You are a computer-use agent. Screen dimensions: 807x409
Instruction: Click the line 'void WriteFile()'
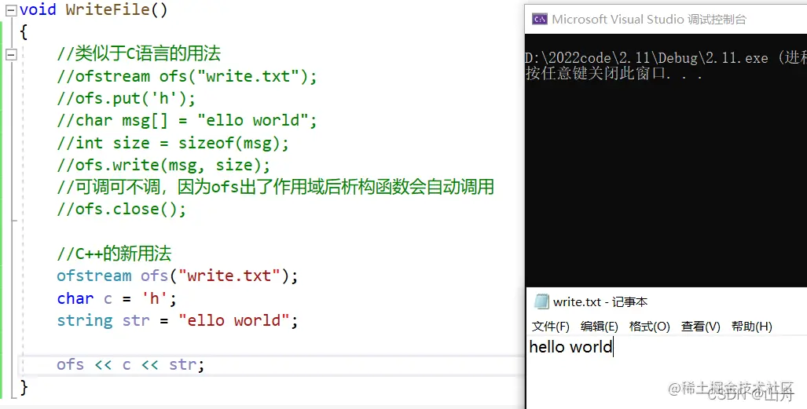click(x=94, y=9)
